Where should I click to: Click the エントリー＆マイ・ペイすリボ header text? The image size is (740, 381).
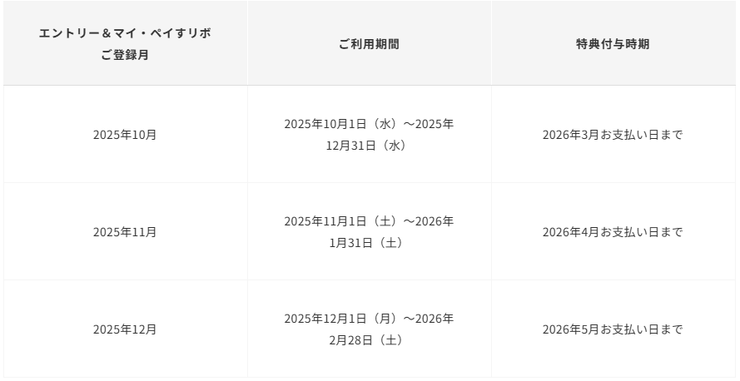coord(125,33)
